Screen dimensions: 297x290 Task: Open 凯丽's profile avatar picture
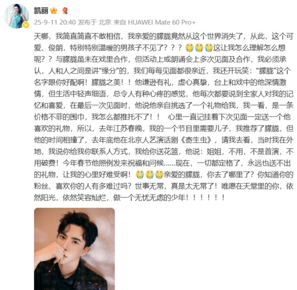tap(17, 16)
